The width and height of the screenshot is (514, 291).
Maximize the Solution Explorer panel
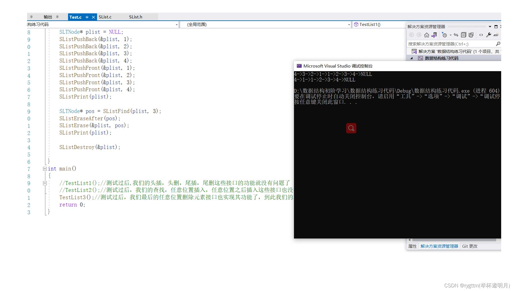[x=496, y=27]
